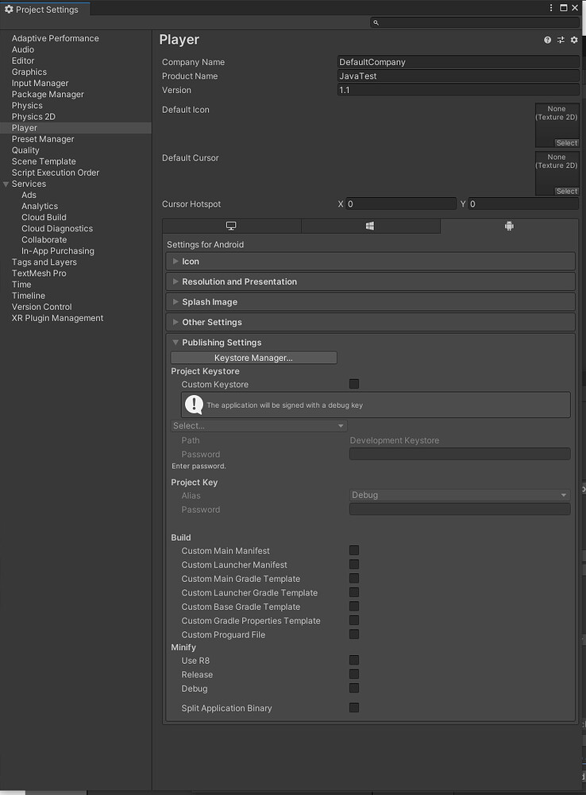
Task: Switch to the Android platform settings tab
Action: 508,226
